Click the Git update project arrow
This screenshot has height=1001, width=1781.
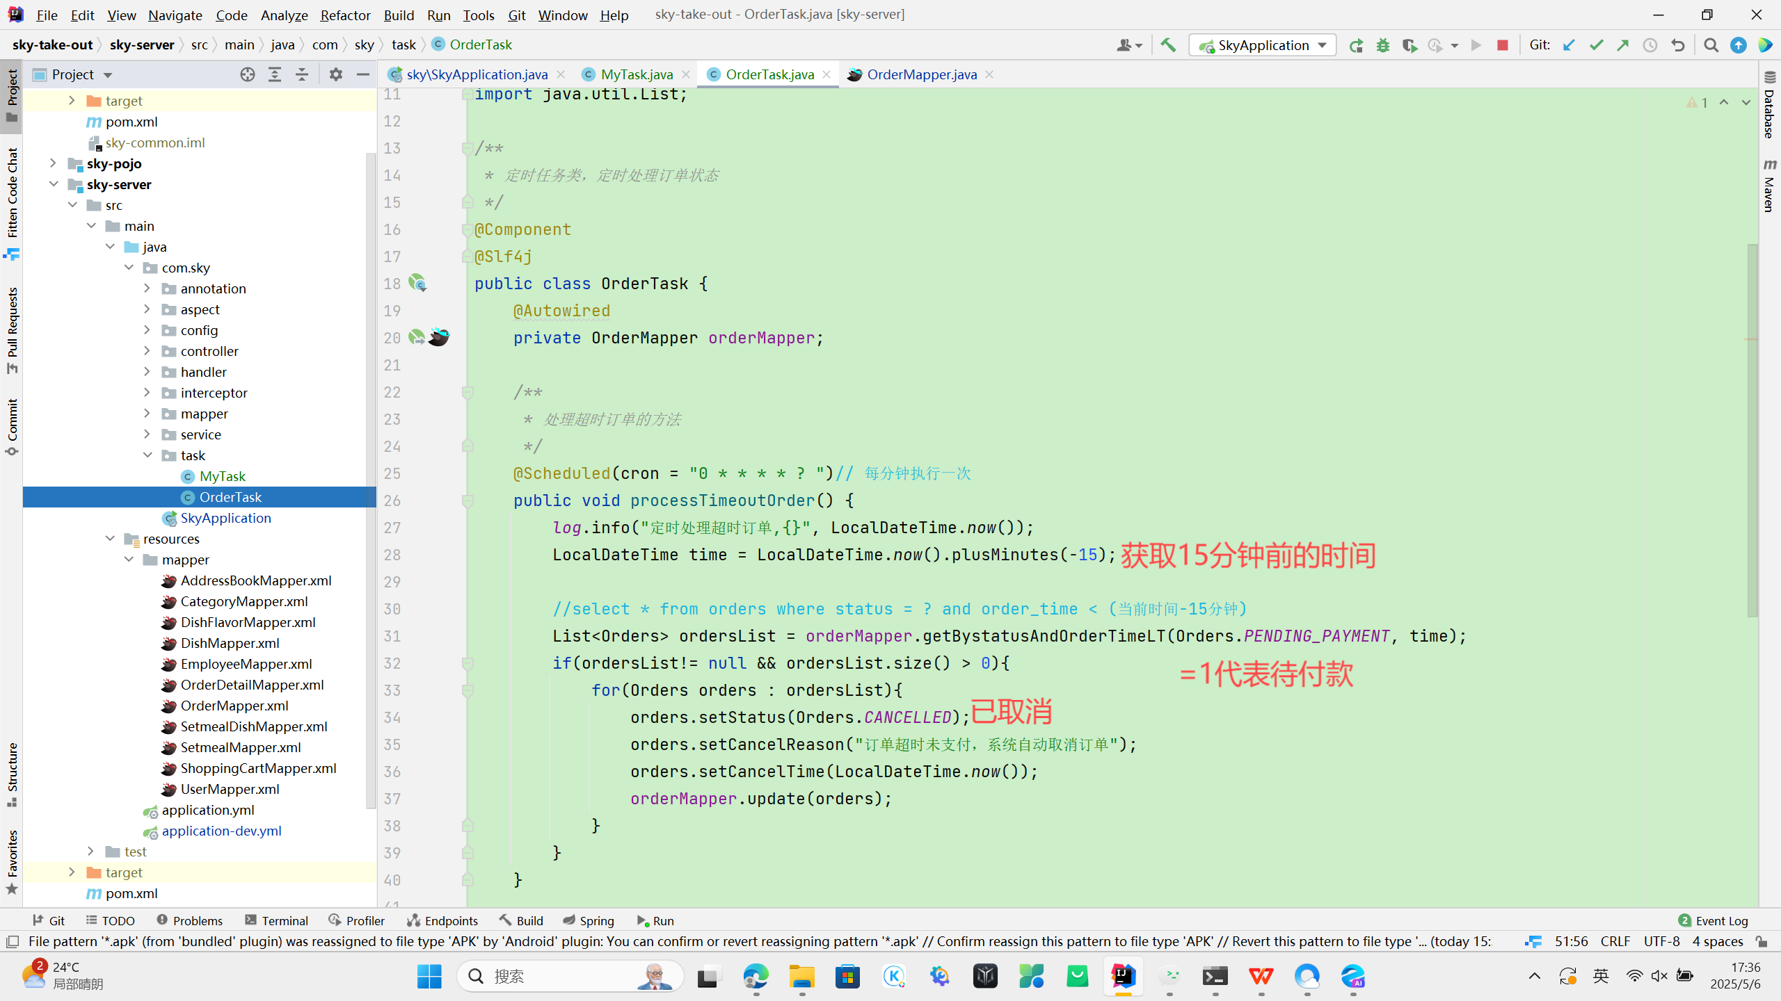pos(1569,45)
